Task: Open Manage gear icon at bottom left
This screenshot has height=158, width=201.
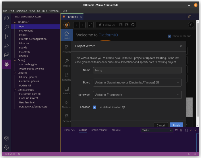Action: pos(6,147)
